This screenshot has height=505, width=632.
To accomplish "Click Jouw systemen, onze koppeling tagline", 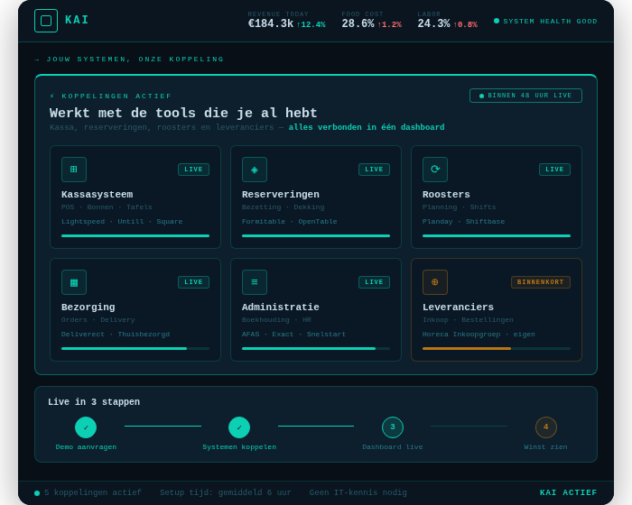I will [135, 60].
